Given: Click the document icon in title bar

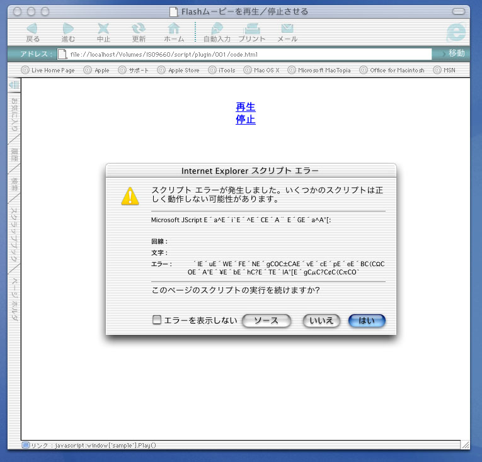Looking at the screenshot, I should [174, 12].
